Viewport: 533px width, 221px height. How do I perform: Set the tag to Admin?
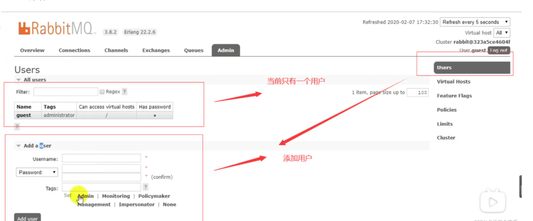coord(85,196)
